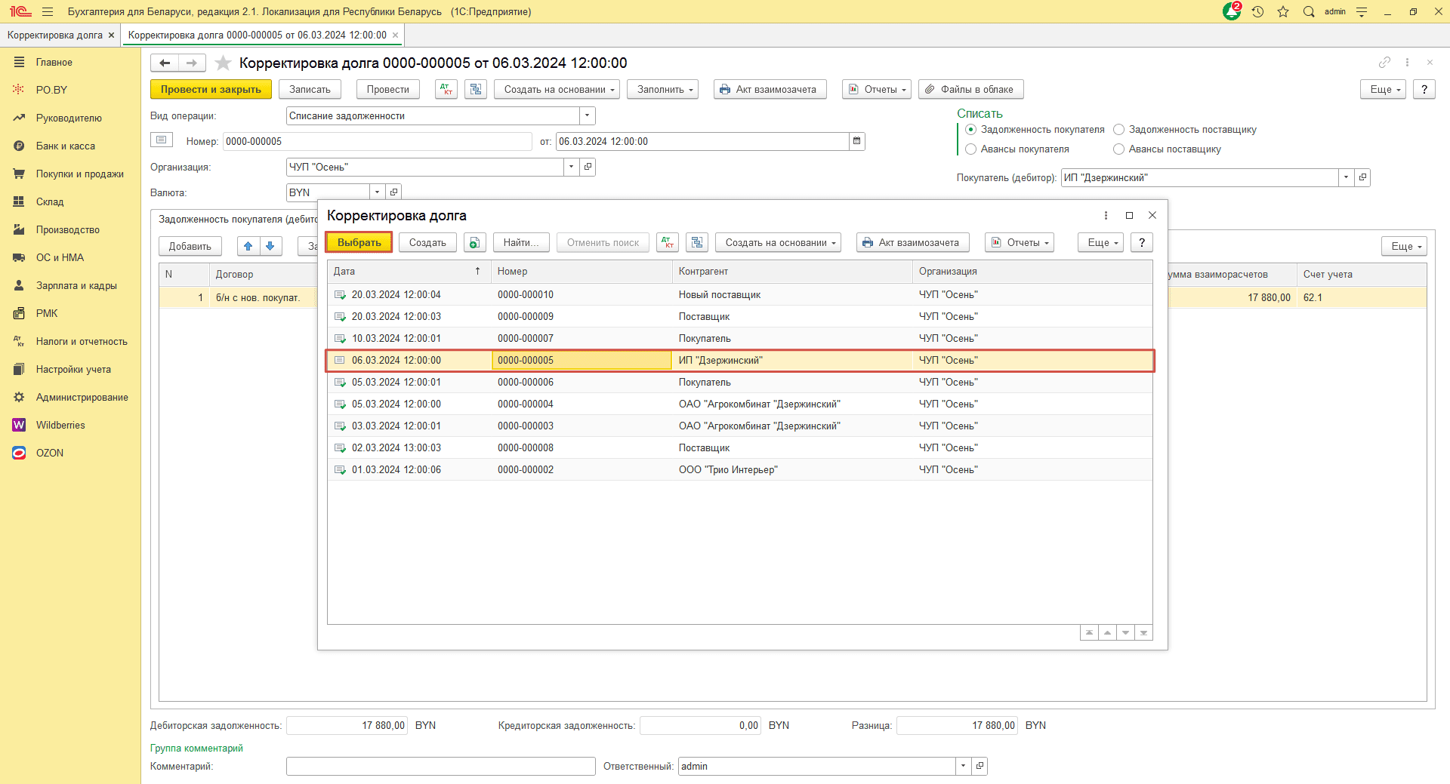Click Файлы в облаке button
Image resolution: width=1450 pixels, height=784 pixels.
pos(971,89)
